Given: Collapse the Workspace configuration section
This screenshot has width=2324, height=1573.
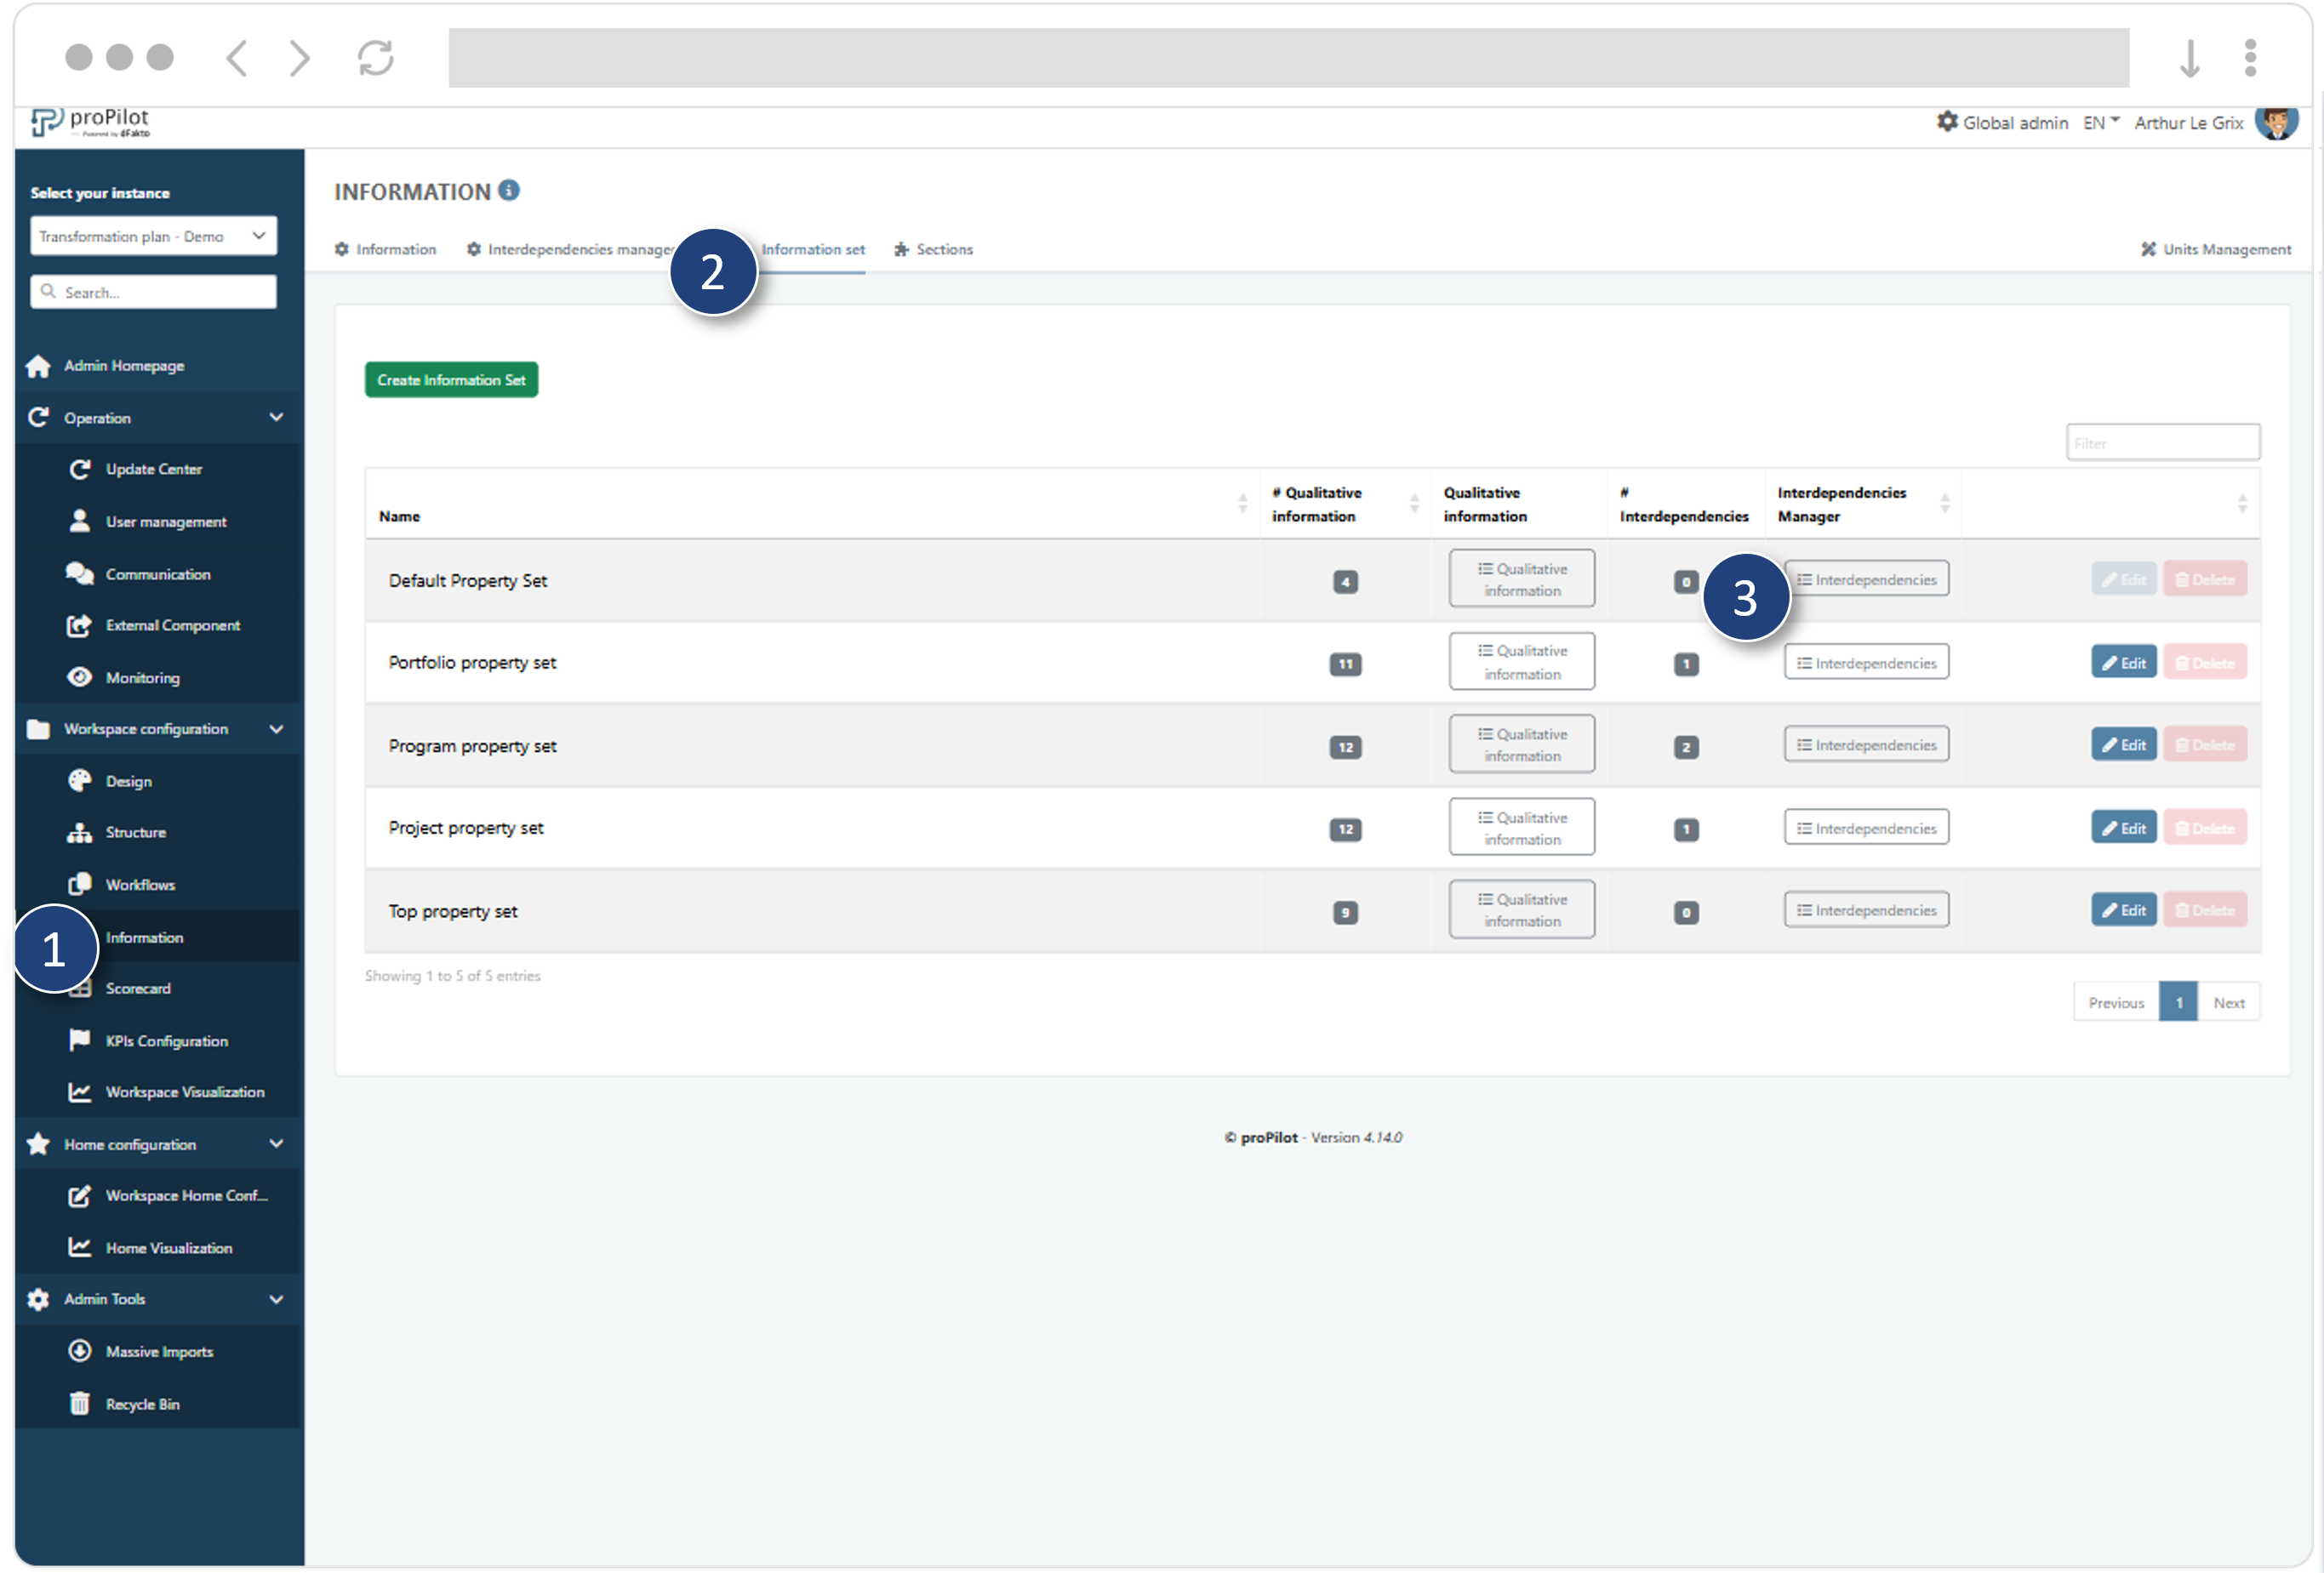Looking at the screenshot, I should [x=276, y=729].
